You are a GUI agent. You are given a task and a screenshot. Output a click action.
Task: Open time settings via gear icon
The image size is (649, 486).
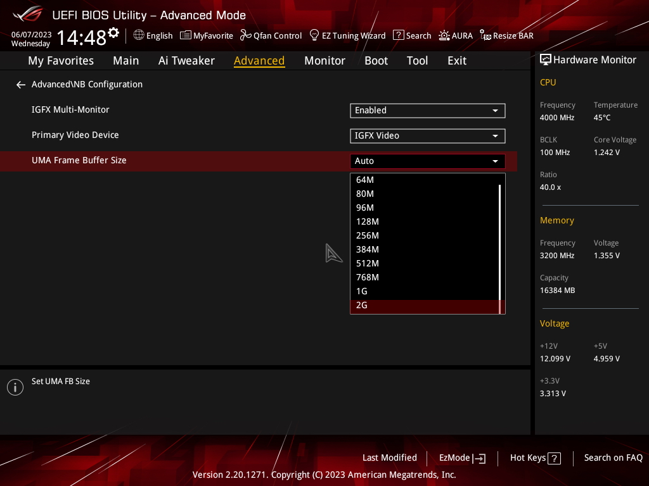(113, 32)
